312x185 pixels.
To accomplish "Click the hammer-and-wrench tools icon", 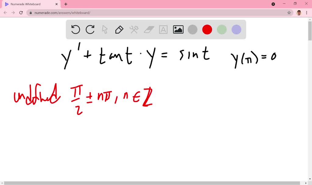I will 134,30.
